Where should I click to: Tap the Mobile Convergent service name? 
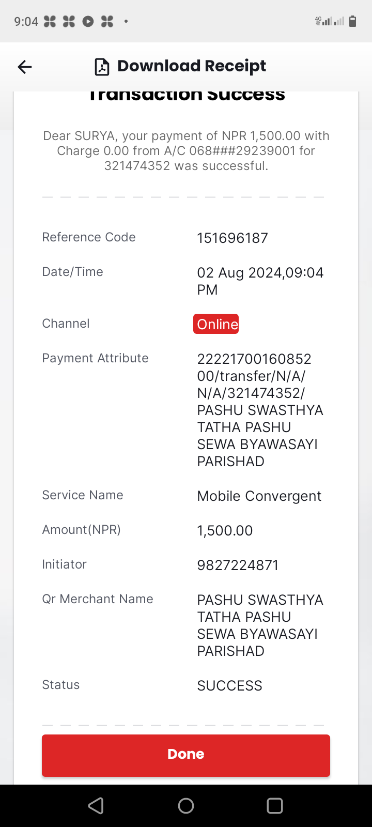pos(259,496)
